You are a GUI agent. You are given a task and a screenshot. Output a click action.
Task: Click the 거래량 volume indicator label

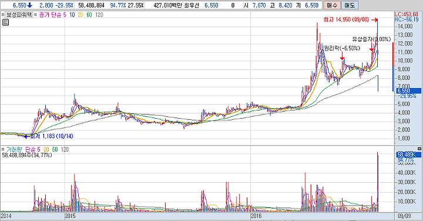[x=15, y=149]
